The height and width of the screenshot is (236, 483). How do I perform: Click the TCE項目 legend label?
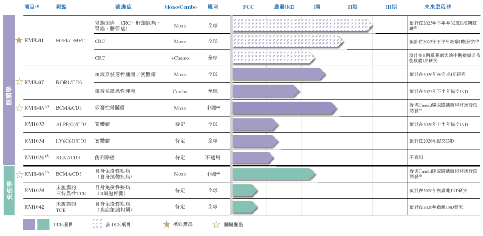[63, 224]
